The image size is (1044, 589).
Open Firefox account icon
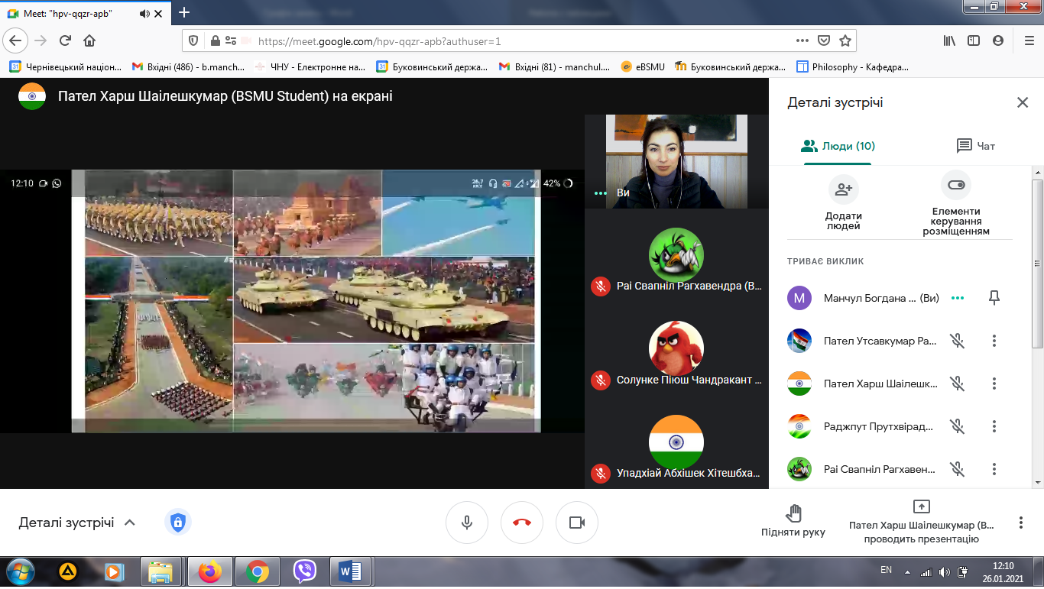[997, 40]
